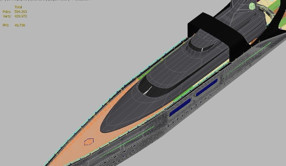This screenshot has width=286, height=166.
Task: Select the blue hull window nearest the stern
Action: pyautogui.click(x=207, y=88)
